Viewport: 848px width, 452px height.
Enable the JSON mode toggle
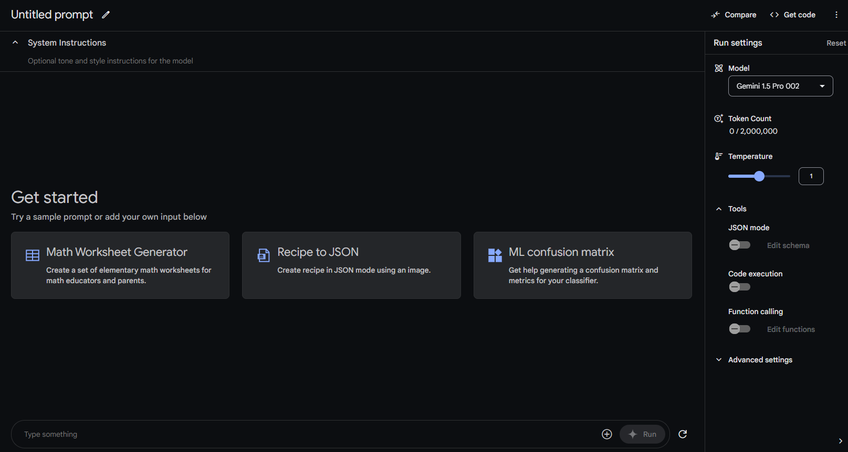coord(739,245)
